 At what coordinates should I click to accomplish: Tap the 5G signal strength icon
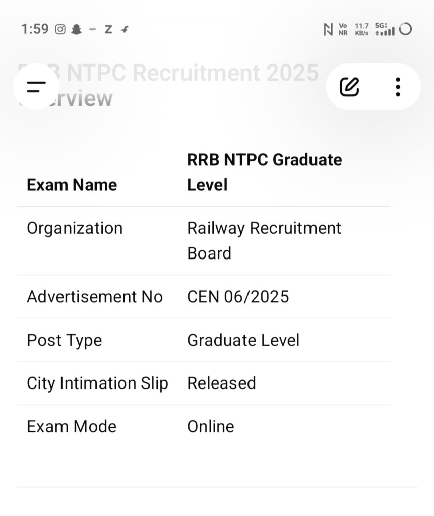pyautogui.click(x=385, y=29)
